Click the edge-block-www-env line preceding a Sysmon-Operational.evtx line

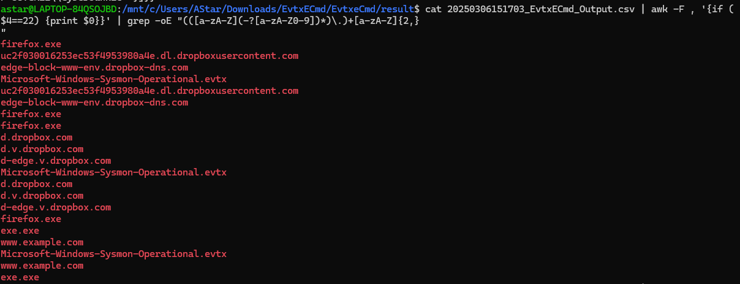tap(94, 67)
